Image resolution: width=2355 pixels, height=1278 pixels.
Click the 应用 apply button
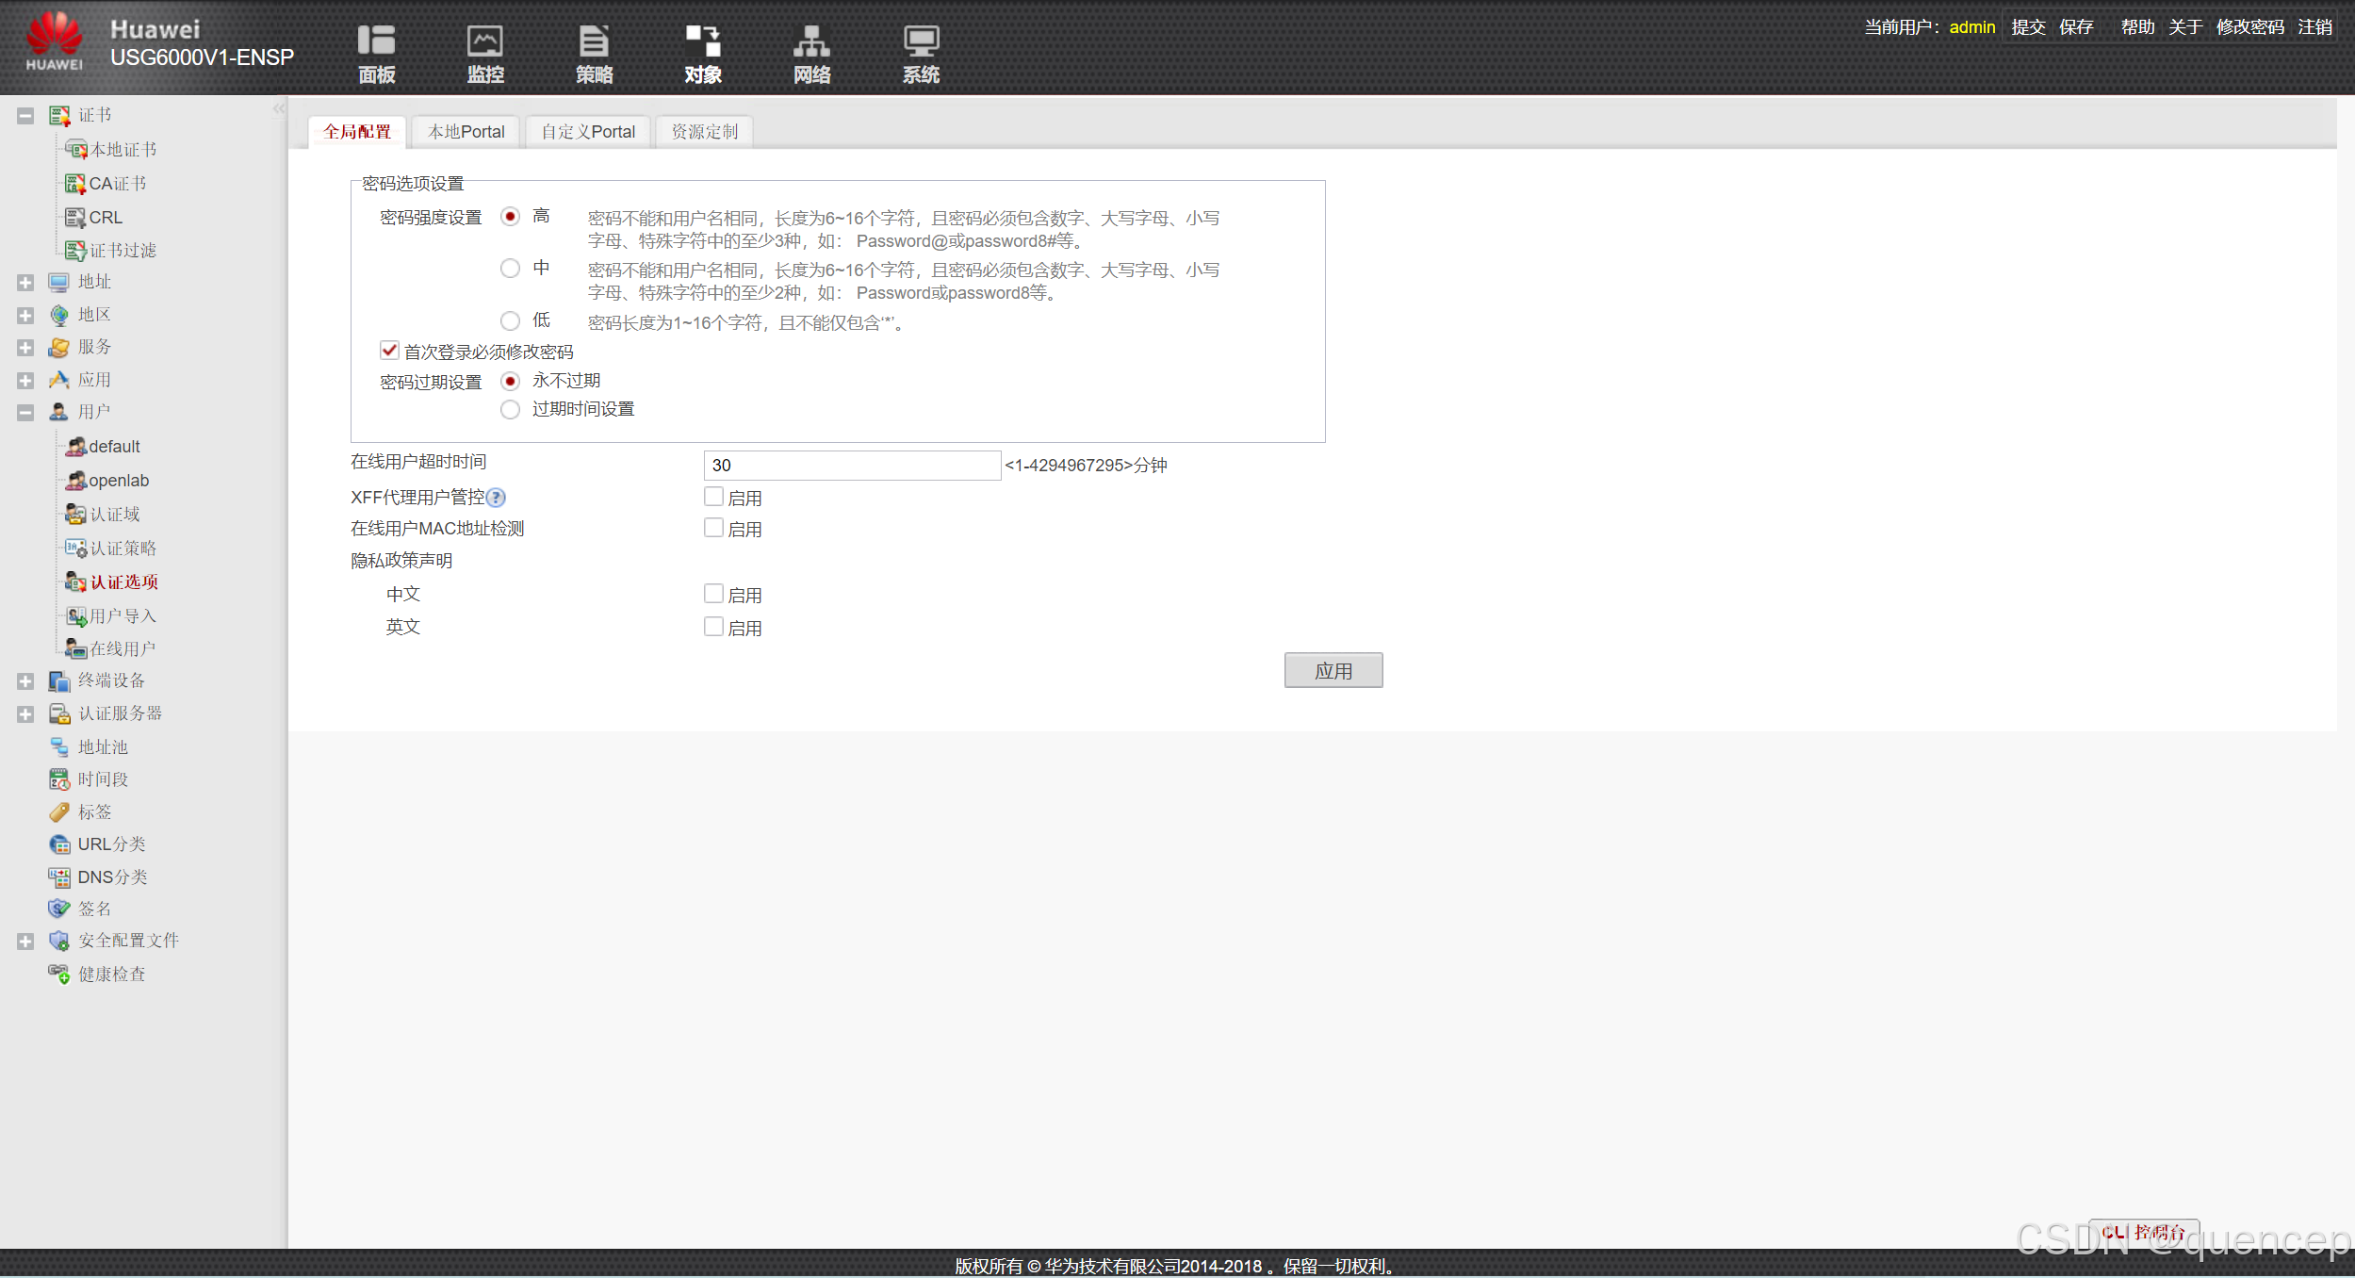tap(1333, 670)
